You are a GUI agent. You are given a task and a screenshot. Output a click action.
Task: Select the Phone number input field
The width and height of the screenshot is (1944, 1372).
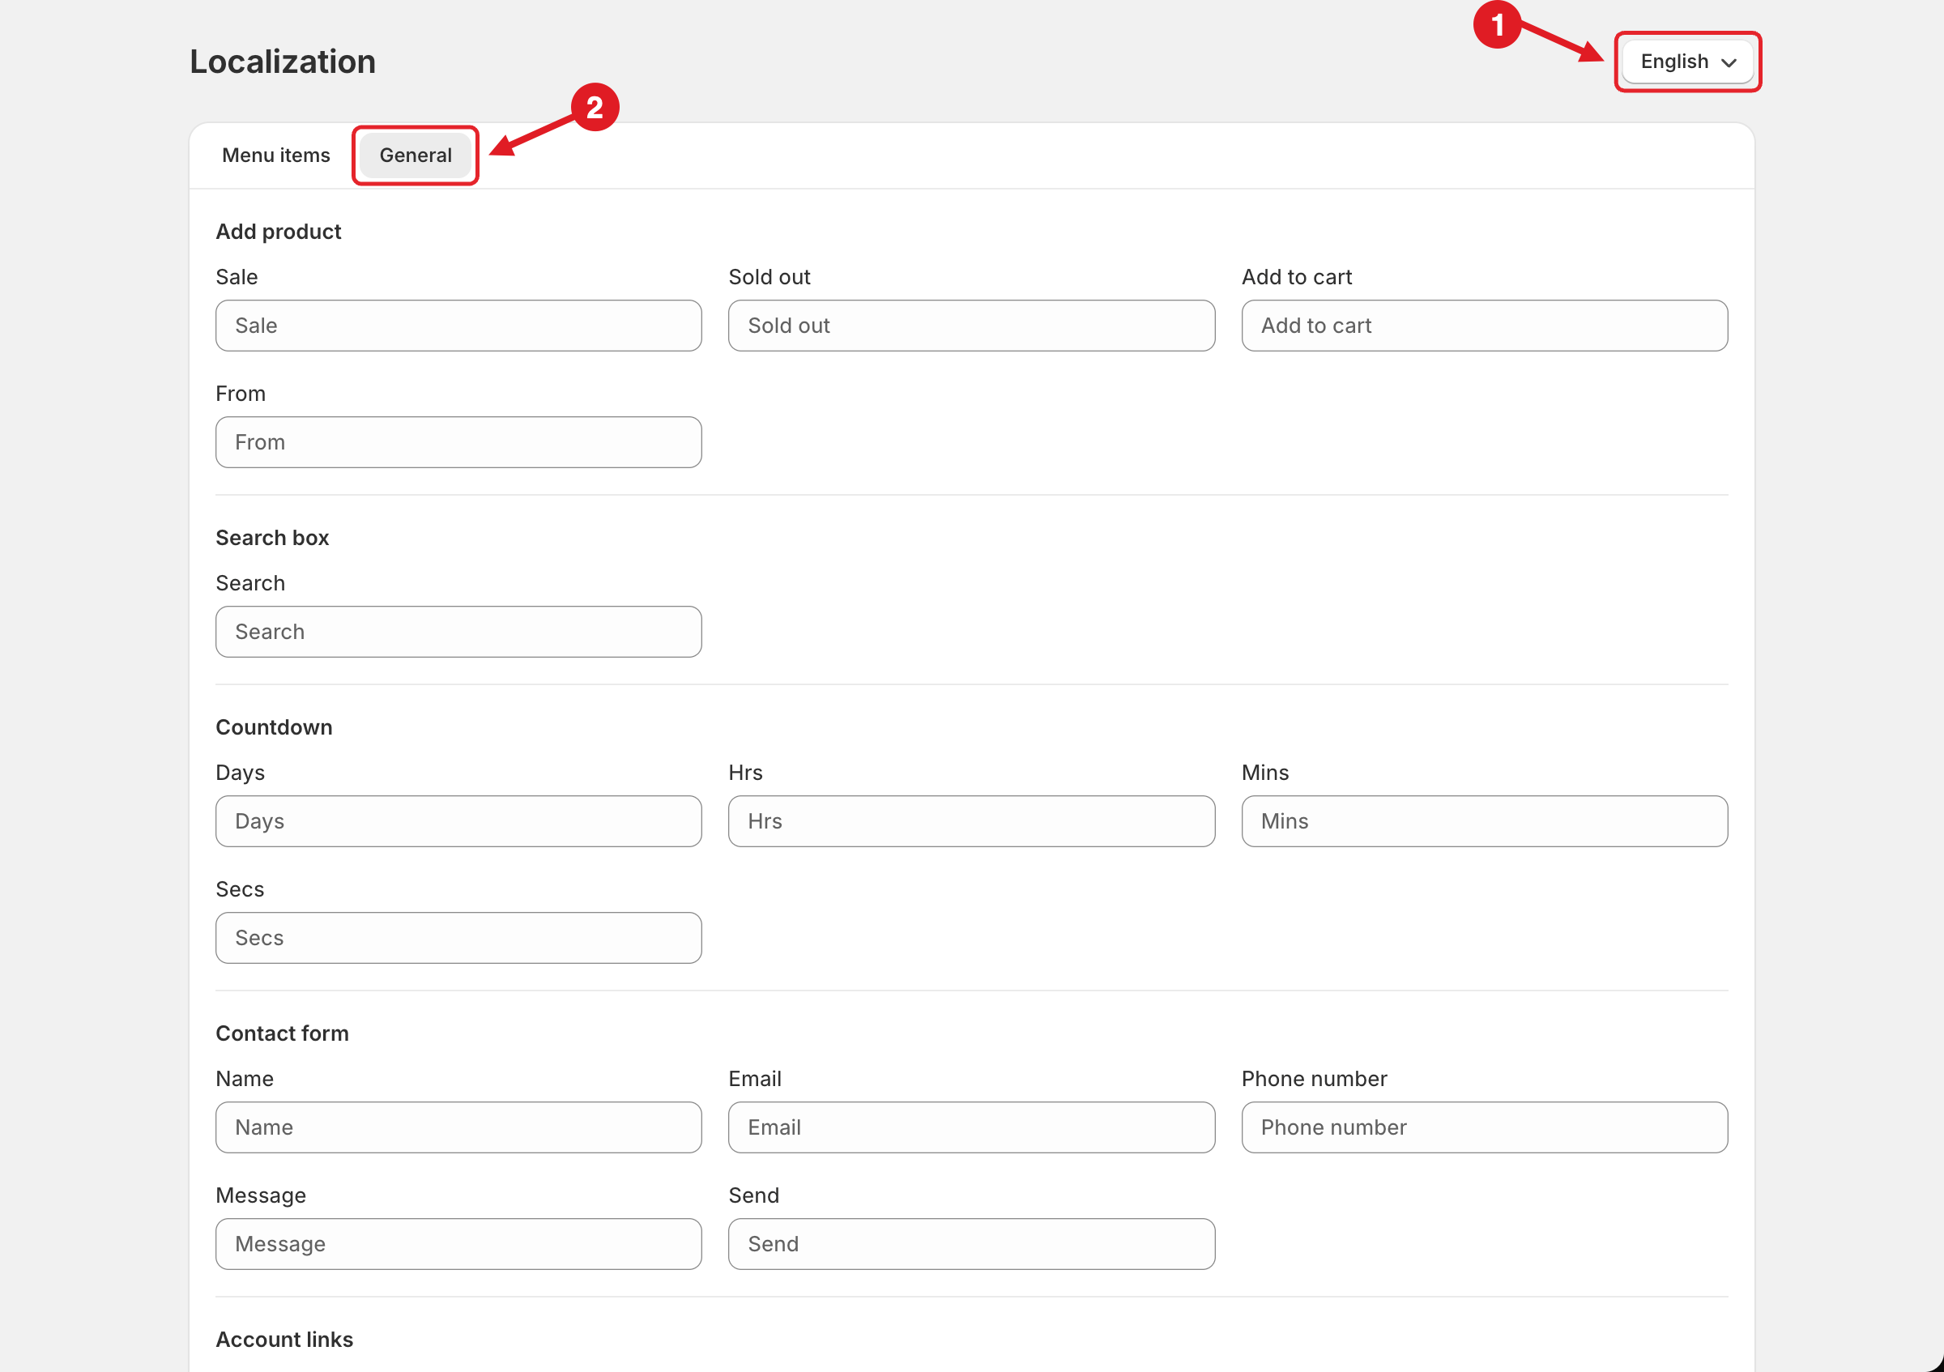[x=1483, y=1127]
